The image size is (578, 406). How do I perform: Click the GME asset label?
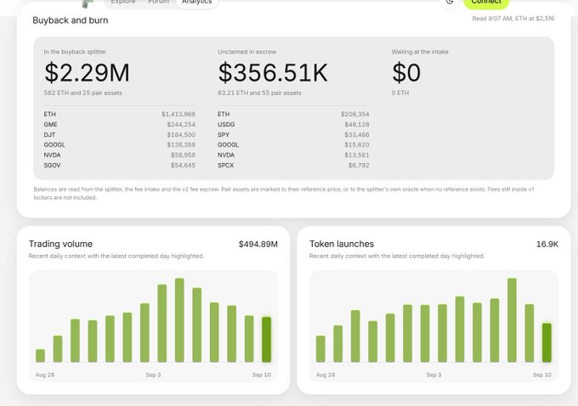tap(50, 125)
